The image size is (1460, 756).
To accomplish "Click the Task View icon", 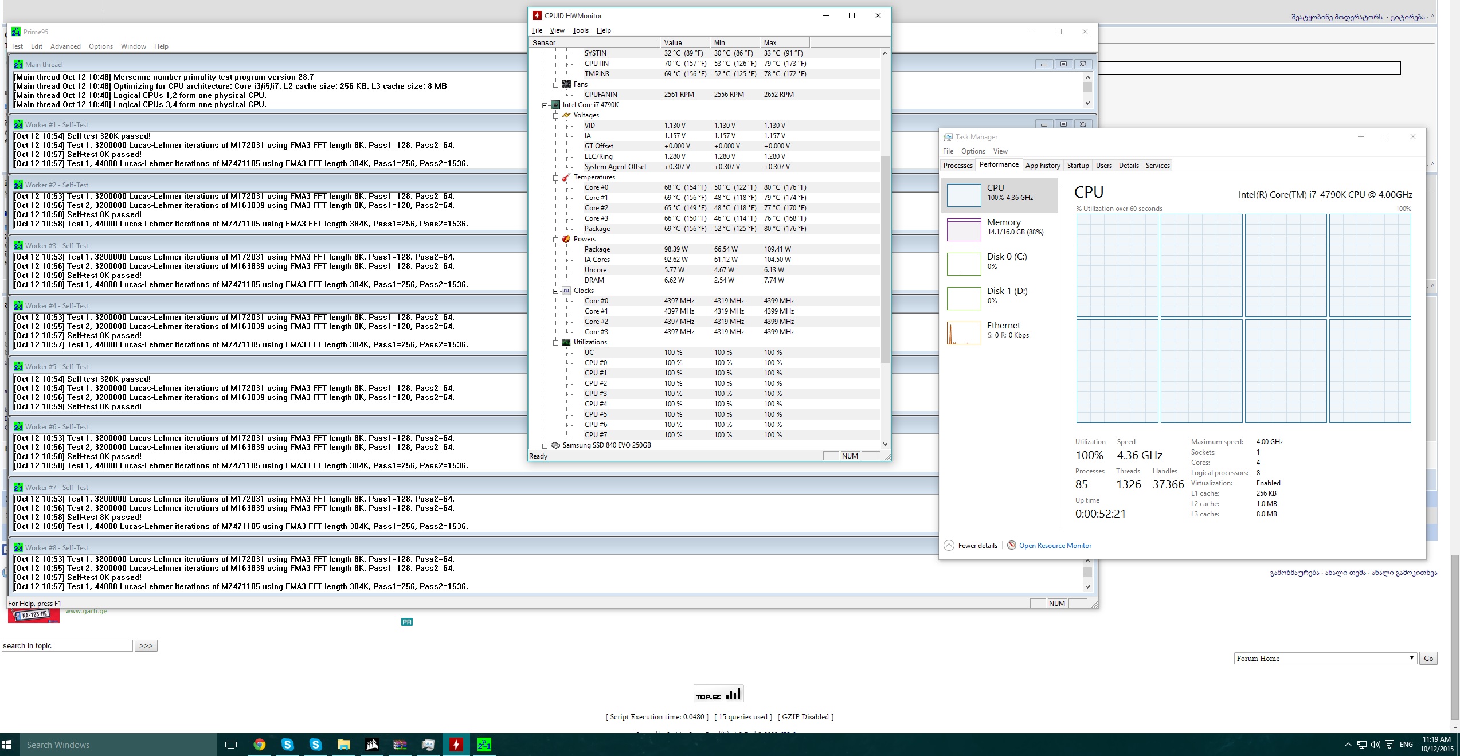I will click(x=231, y=745).
